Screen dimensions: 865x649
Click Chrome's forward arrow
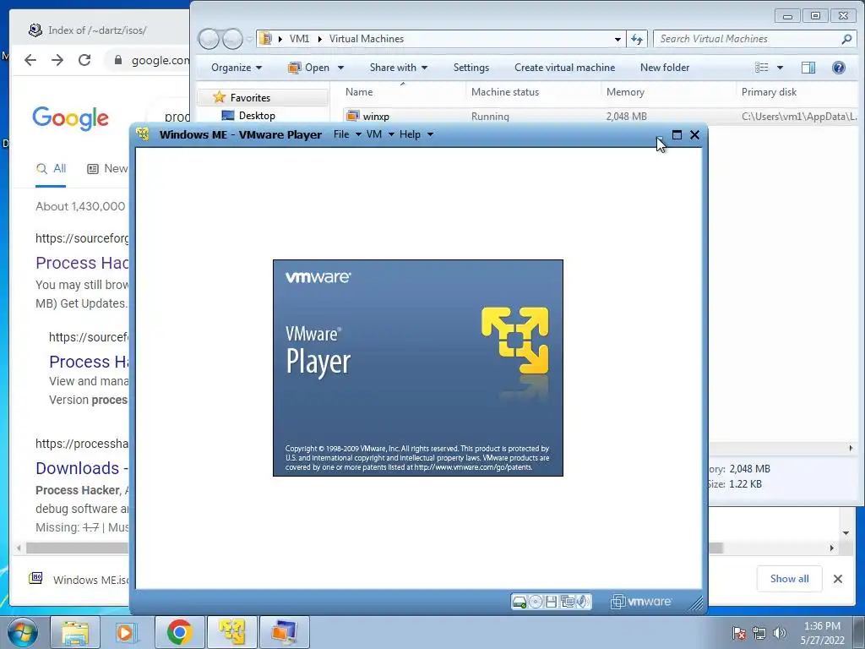[57, 60]
